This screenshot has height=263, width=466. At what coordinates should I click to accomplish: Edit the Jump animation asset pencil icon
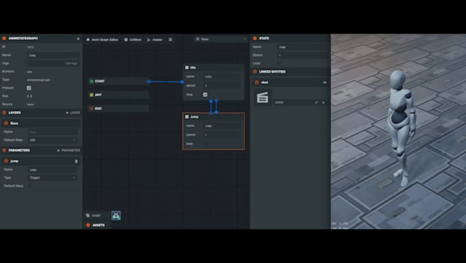316,102
